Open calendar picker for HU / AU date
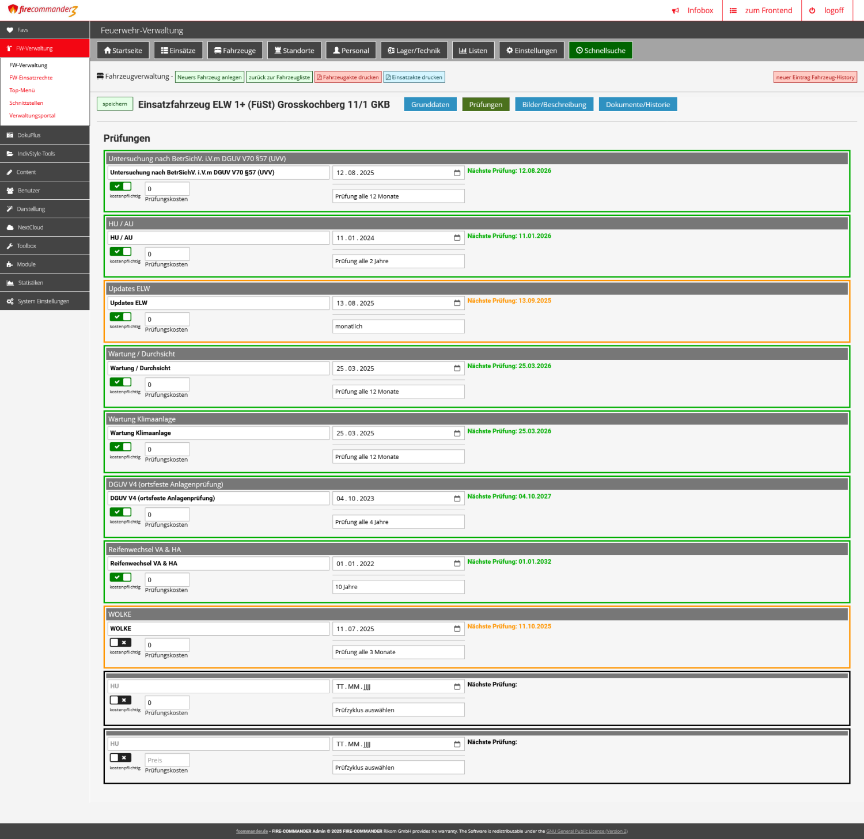This screenshot has height=839, width=864. pos(457,238)
